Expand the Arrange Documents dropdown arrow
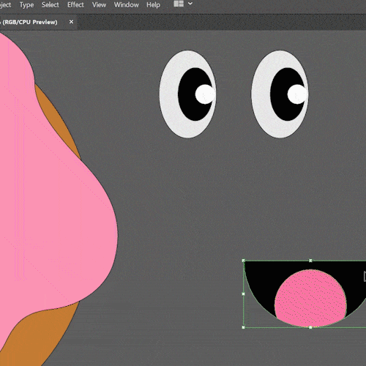Image resolution: width=366 pixels, height=366 pixels. 190,4
